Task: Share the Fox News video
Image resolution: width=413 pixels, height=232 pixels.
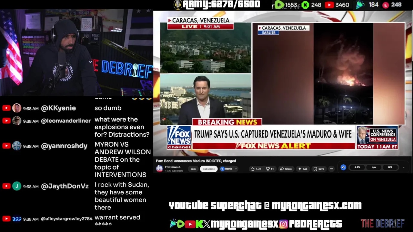Action: pos(286,169)
